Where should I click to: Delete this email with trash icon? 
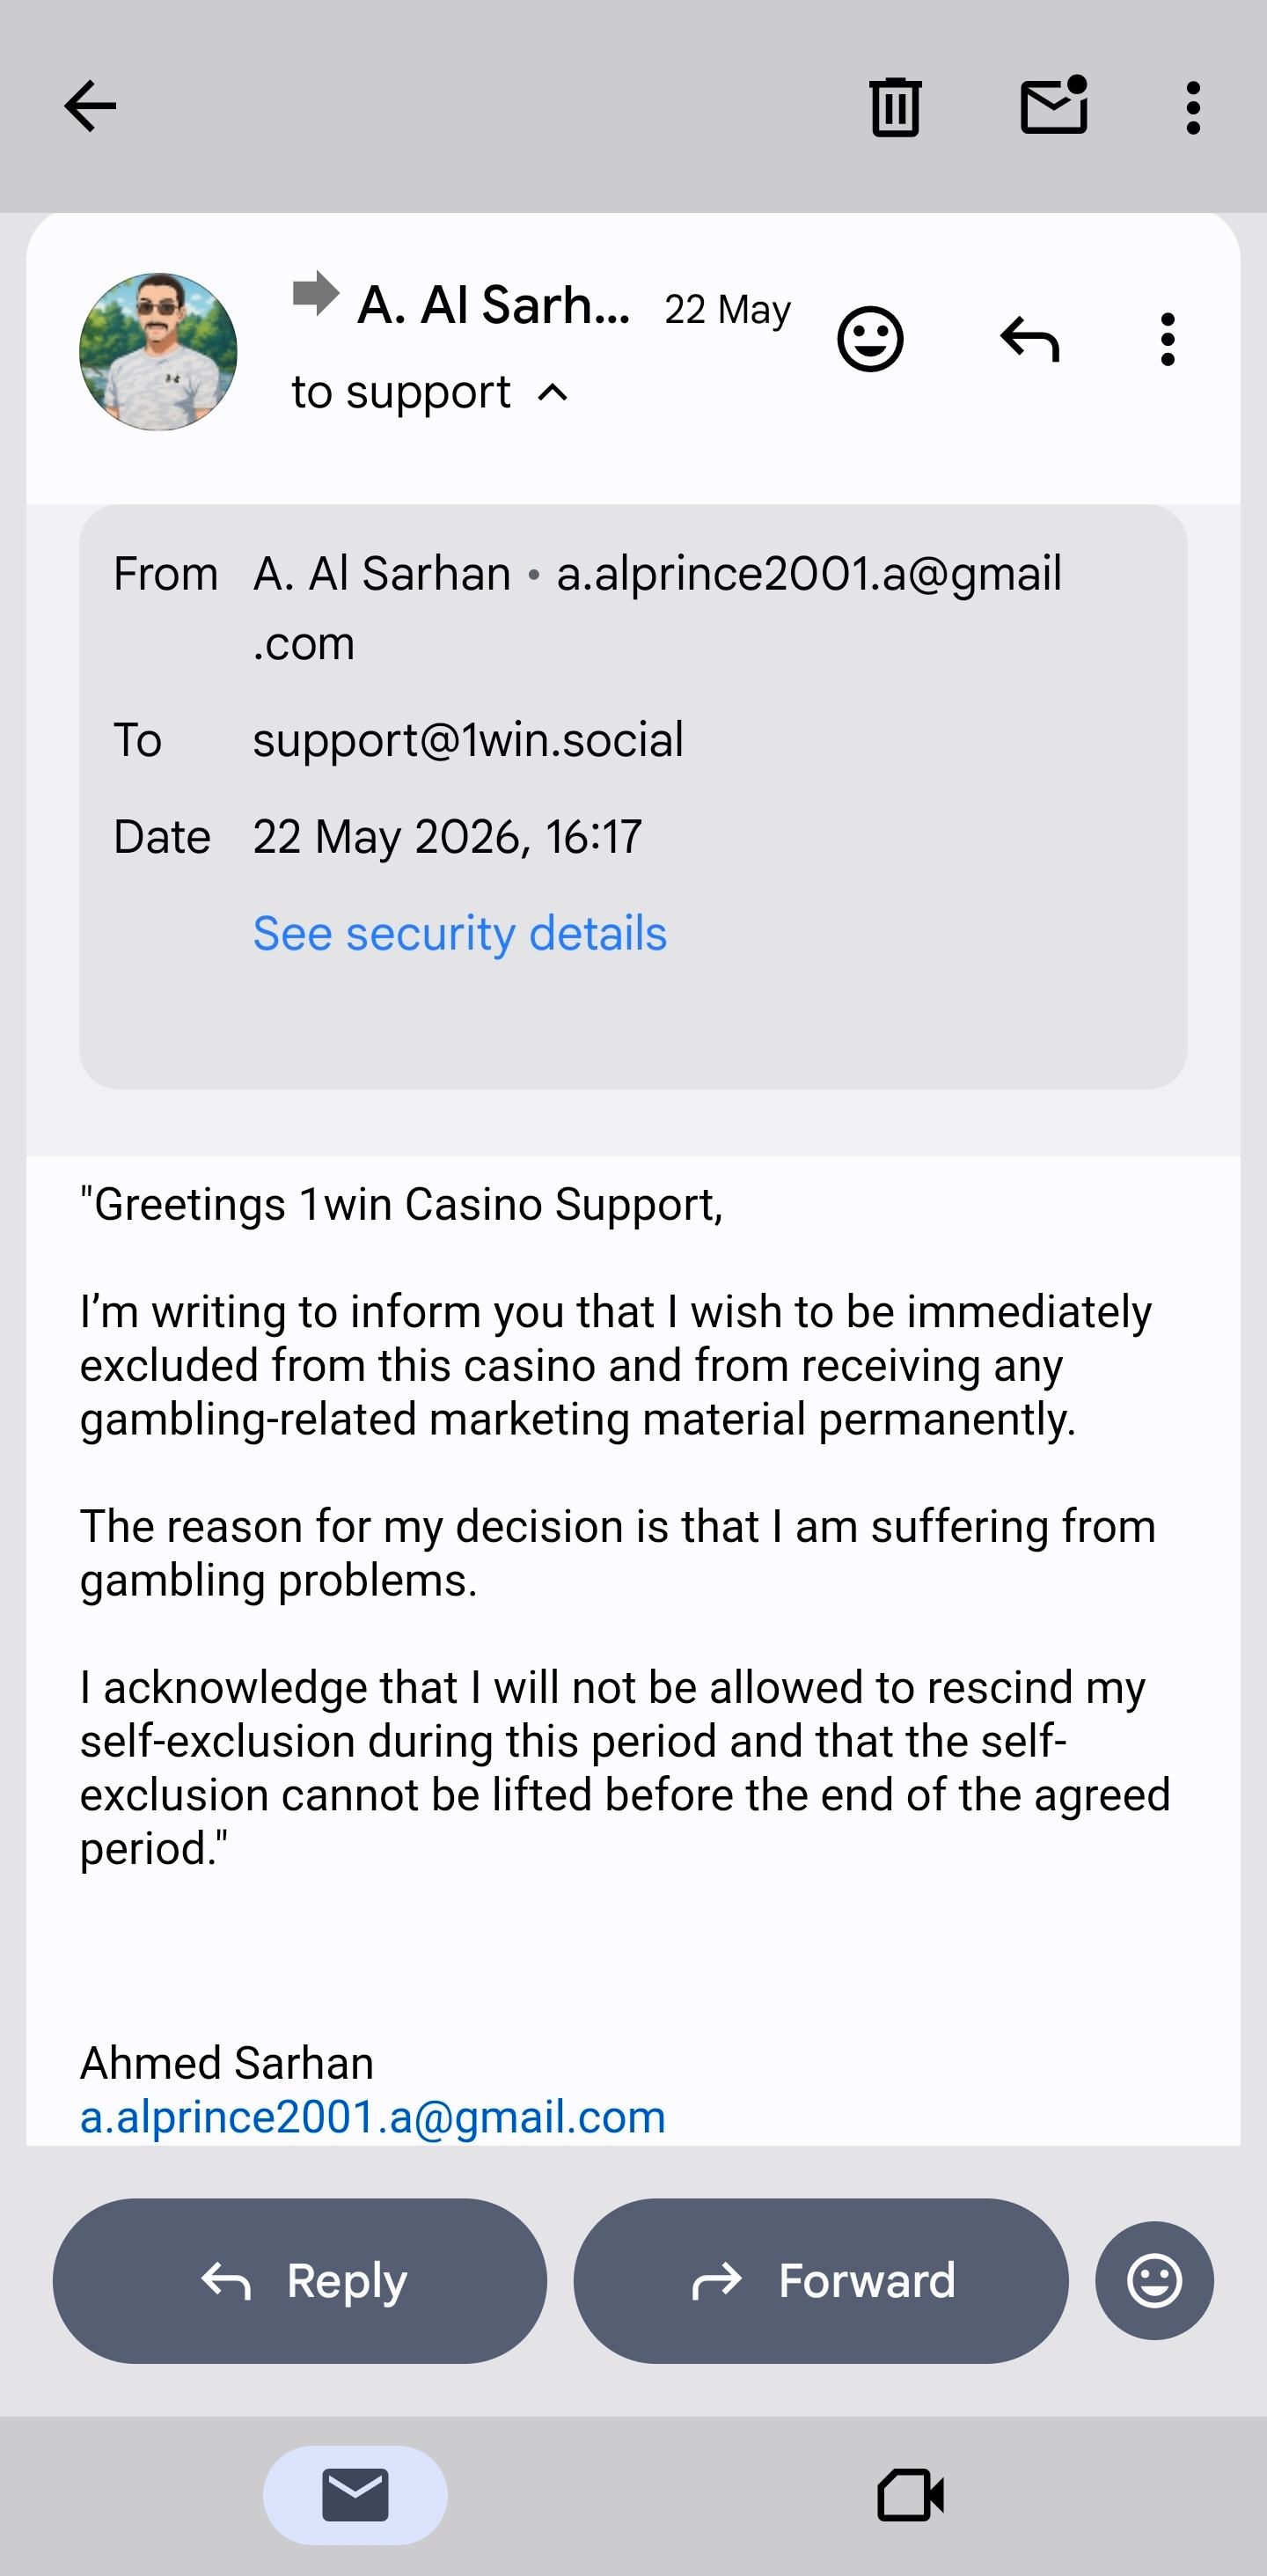(895, 106)
